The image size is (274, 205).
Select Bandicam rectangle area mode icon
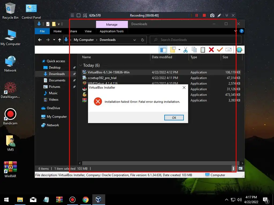coord(79,15)
